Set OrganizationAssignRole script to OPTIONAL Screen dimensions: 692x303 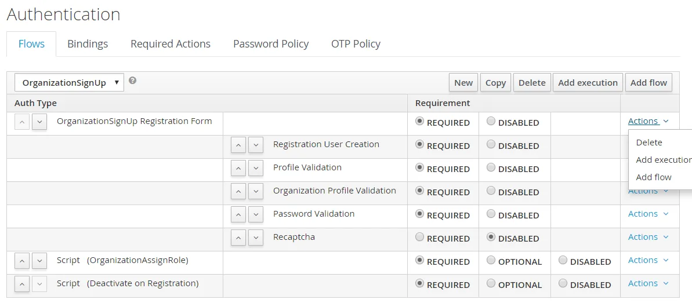click(491, 261)
